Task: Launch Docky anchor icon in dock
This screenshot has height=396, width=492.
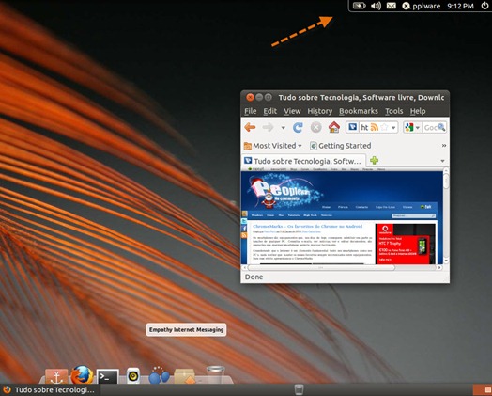Action: pos(56,376)
